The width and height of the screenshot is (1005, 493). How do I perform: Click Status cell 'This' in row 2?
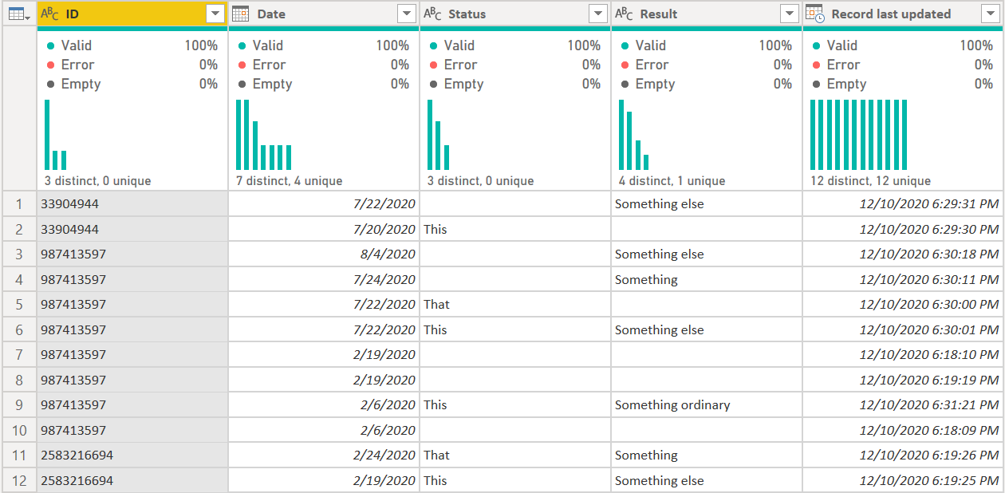pos(515,229)
